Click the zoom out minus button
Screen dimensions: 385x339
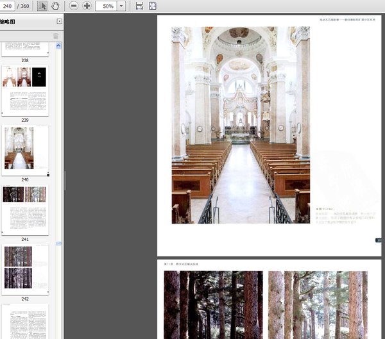[74, 6]
